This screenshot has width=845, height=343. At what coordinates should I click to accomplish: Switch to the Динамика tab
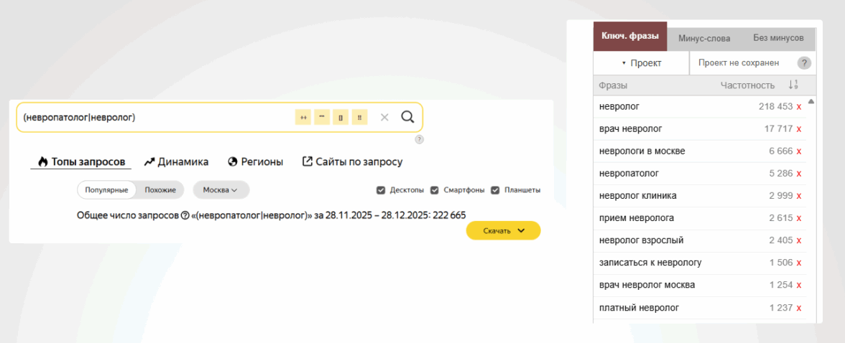click(176, 161)
